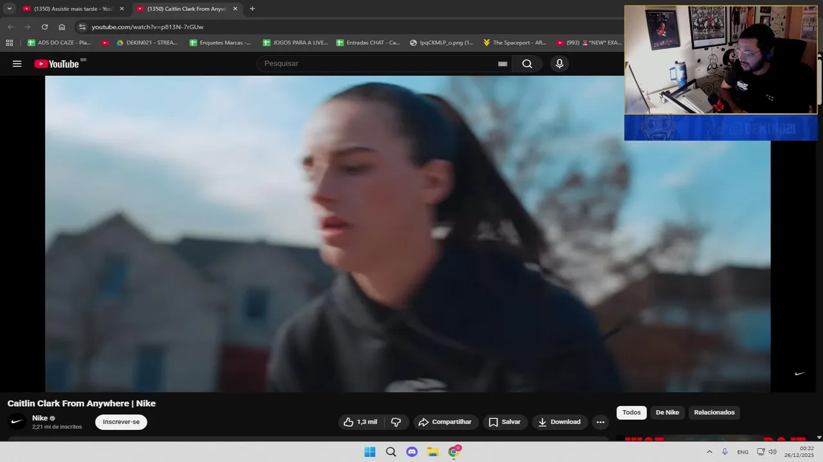Open Discord from the taskbar
Image resolution: width=823 pixels, height=462 pixels.
412,452
